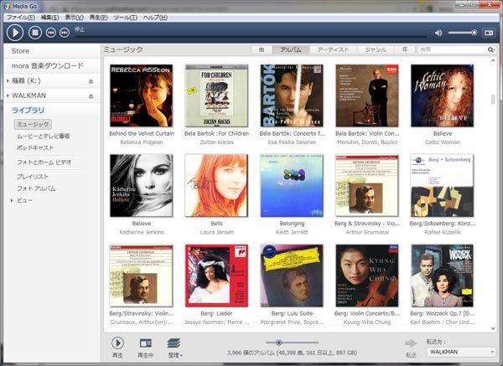Screen dimensions: 503x366
Task: Click the playback progress bar
Action: click(x=251, y=37)
